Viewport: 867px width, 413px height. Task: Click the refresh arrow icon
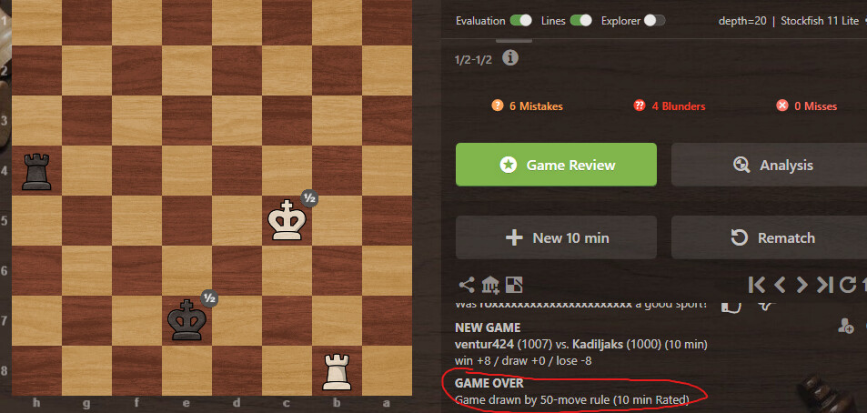(x=848, y=285)
